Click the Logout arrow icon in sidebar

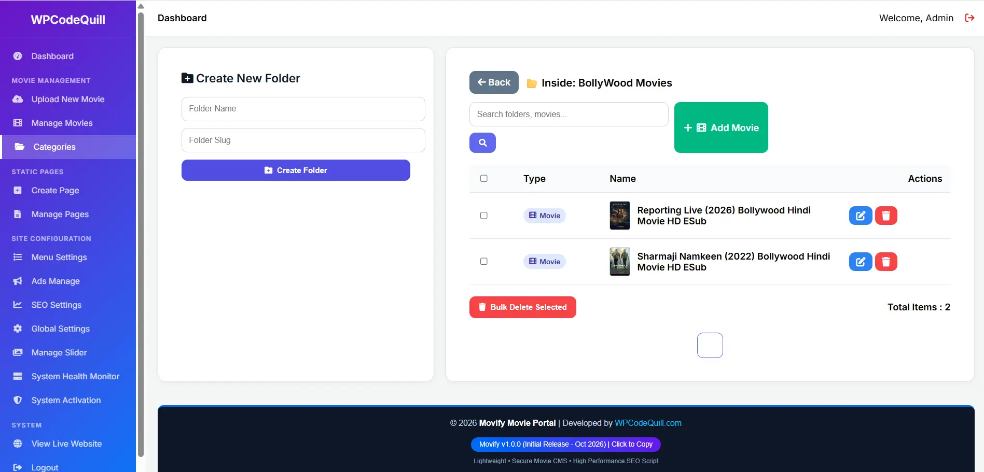[18, 467]
